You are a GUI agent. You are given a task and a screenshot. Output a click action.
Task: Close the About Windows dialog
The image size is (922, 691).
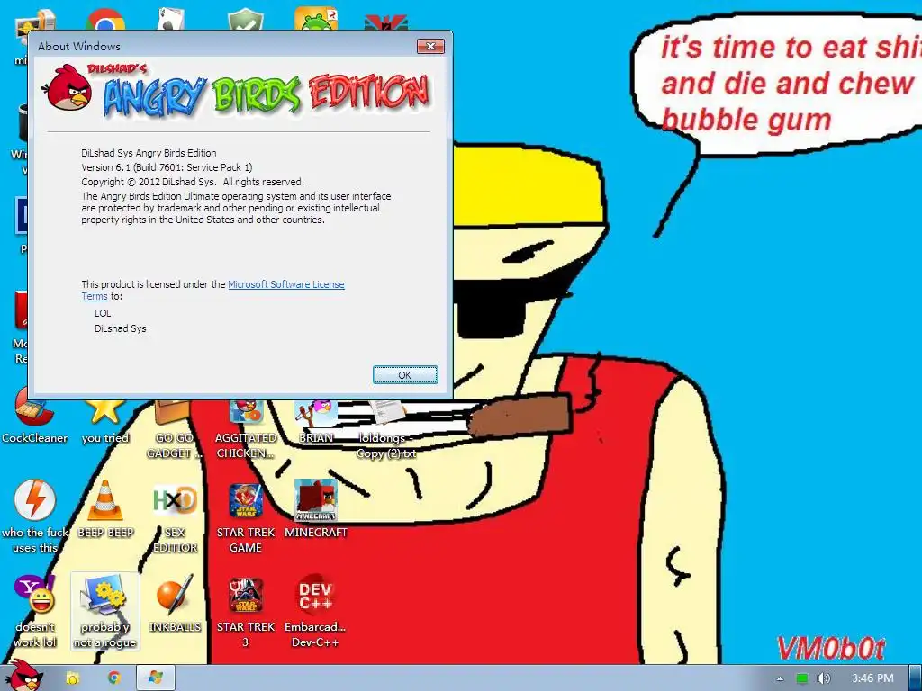coord(430,47)
